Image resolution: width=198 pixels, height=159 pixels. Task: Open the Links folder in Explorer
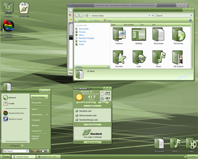[x=139, y=59]
